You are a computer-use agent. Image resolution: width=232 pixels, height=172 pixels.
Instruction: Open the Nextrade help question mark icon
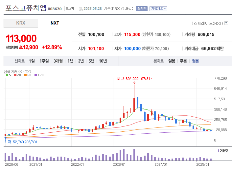[226, 23]
